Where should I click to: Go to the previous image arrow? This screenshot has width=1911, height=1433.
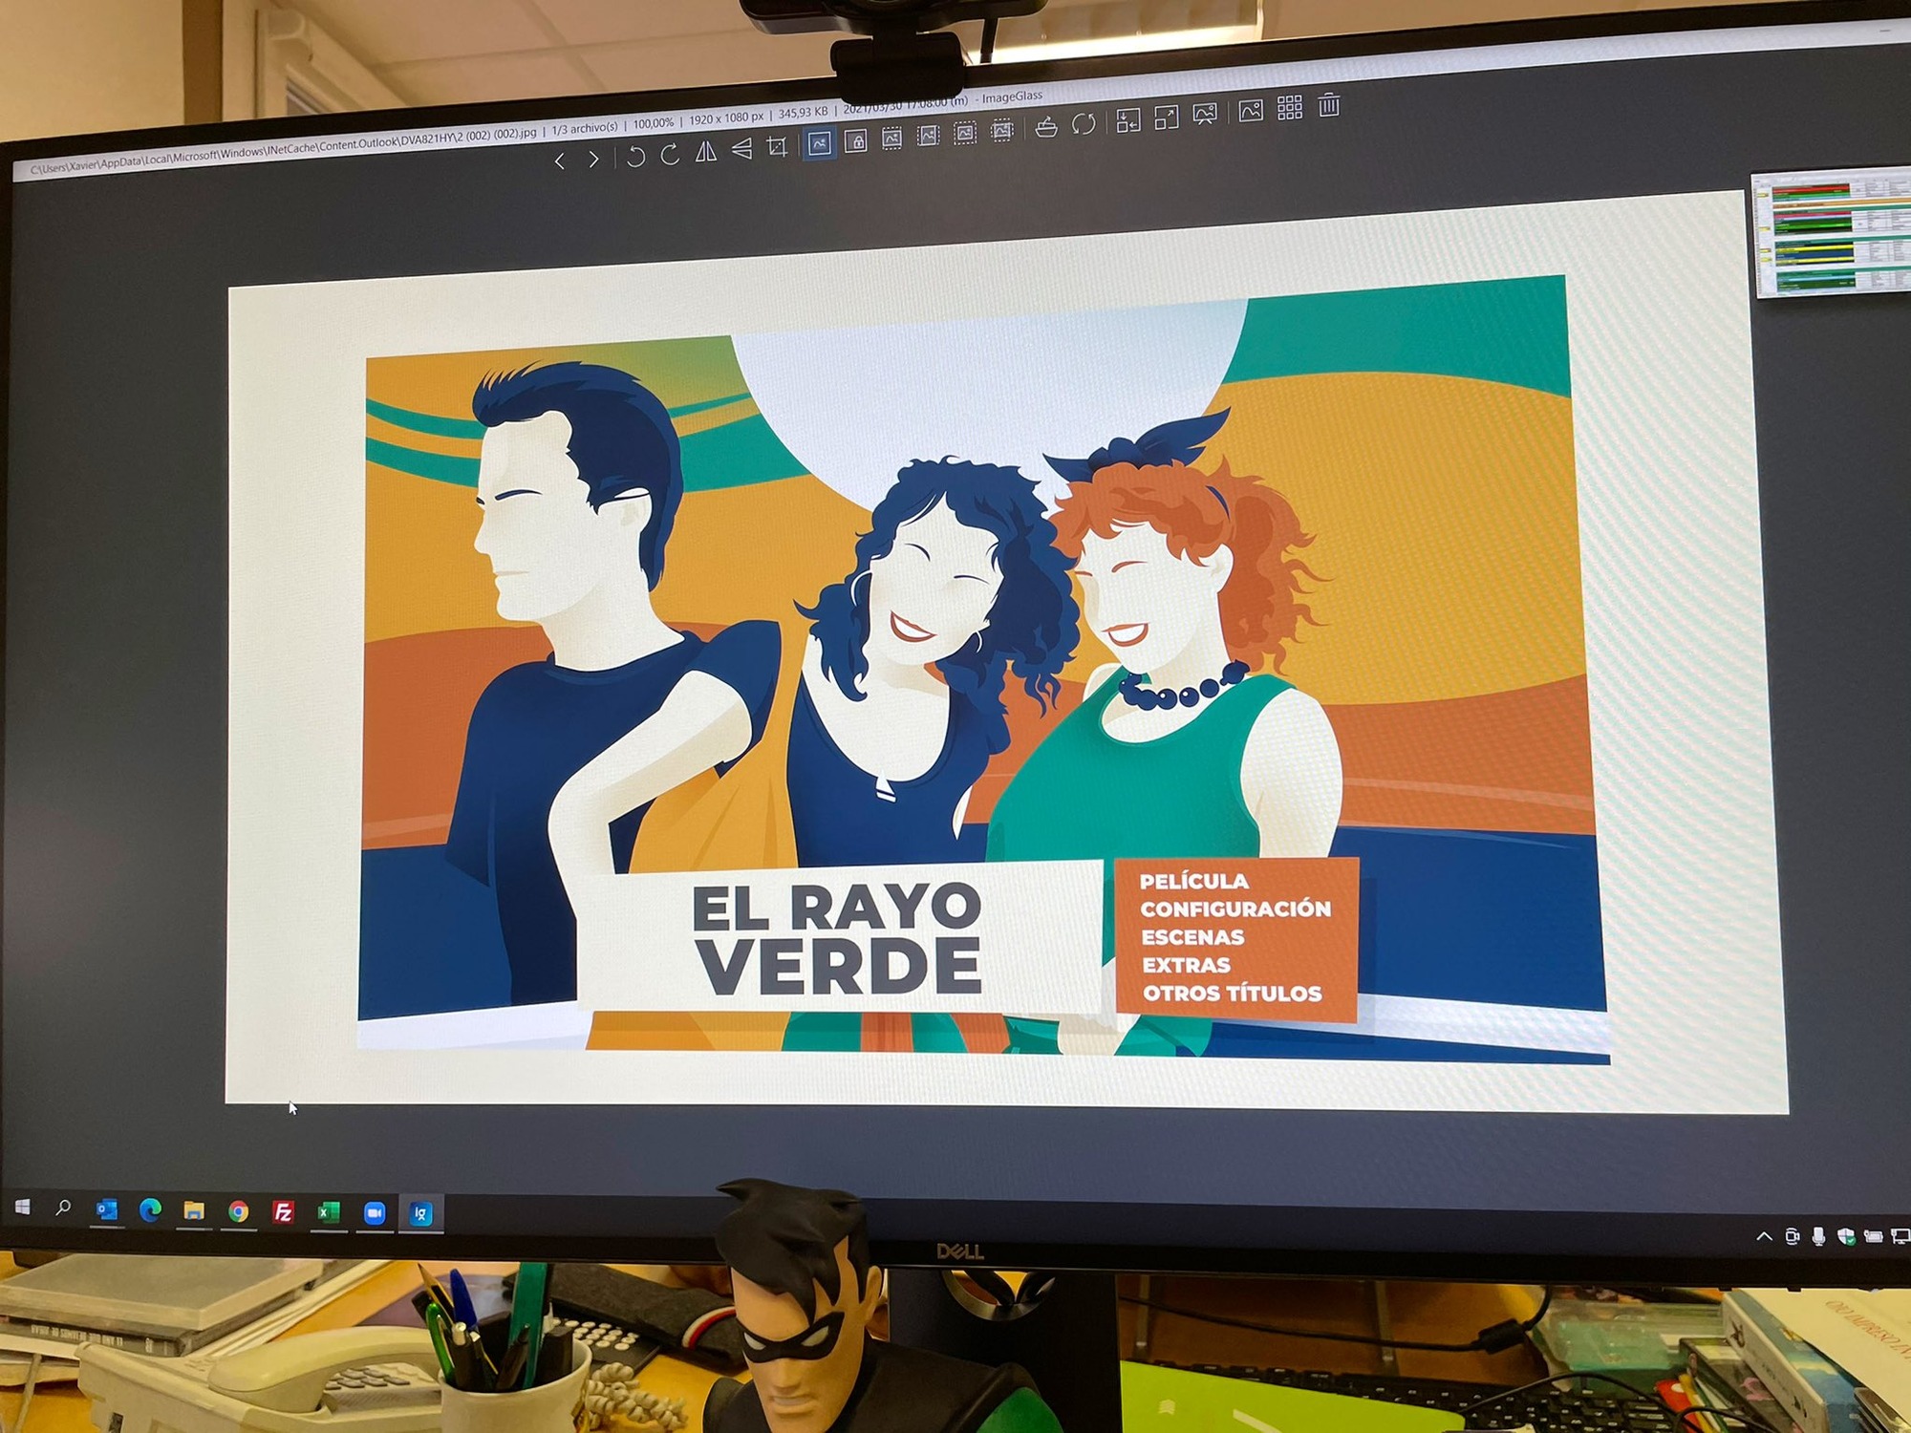tap(560, 161)
